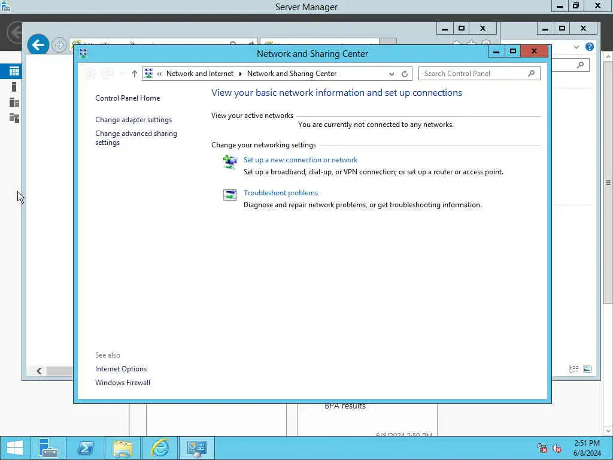
Task: Click the Server Manager vertical scrollbar thumb
Action: point(608,182)
